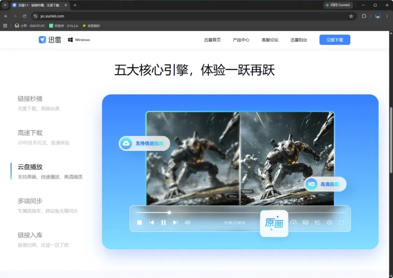This screenshot has height=278, width=393.
Task: Click the Before label on the video
Action: click(247, 192)
